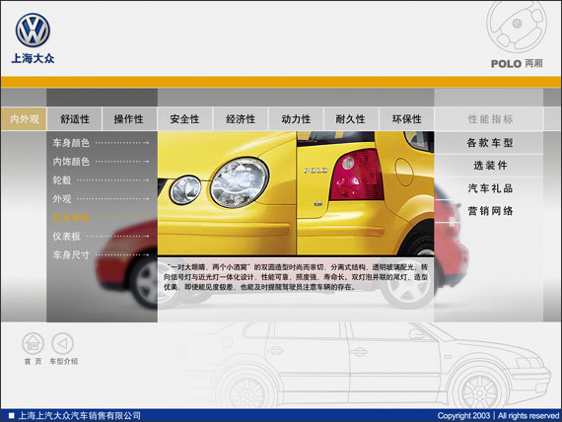Switch to the 经济性 tab
562x422 pixels.
click(x=241, y=118)
